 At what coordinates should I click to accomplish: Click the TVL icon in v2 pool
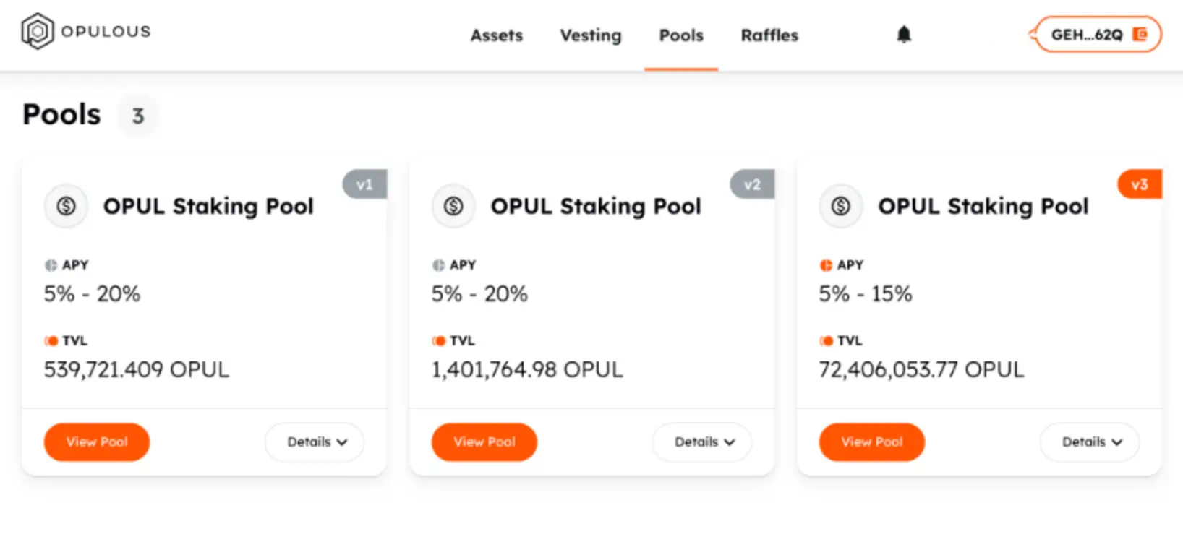click(x=439, y=341)
